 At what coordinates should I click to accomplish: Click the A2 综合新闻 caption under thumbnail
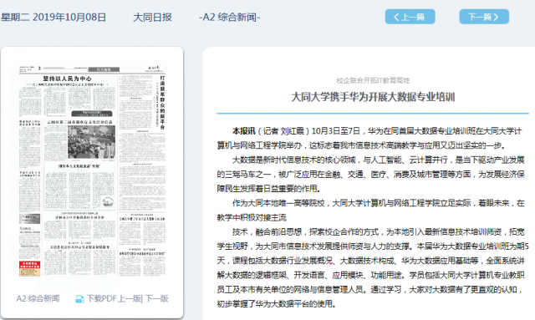[38, 299]
